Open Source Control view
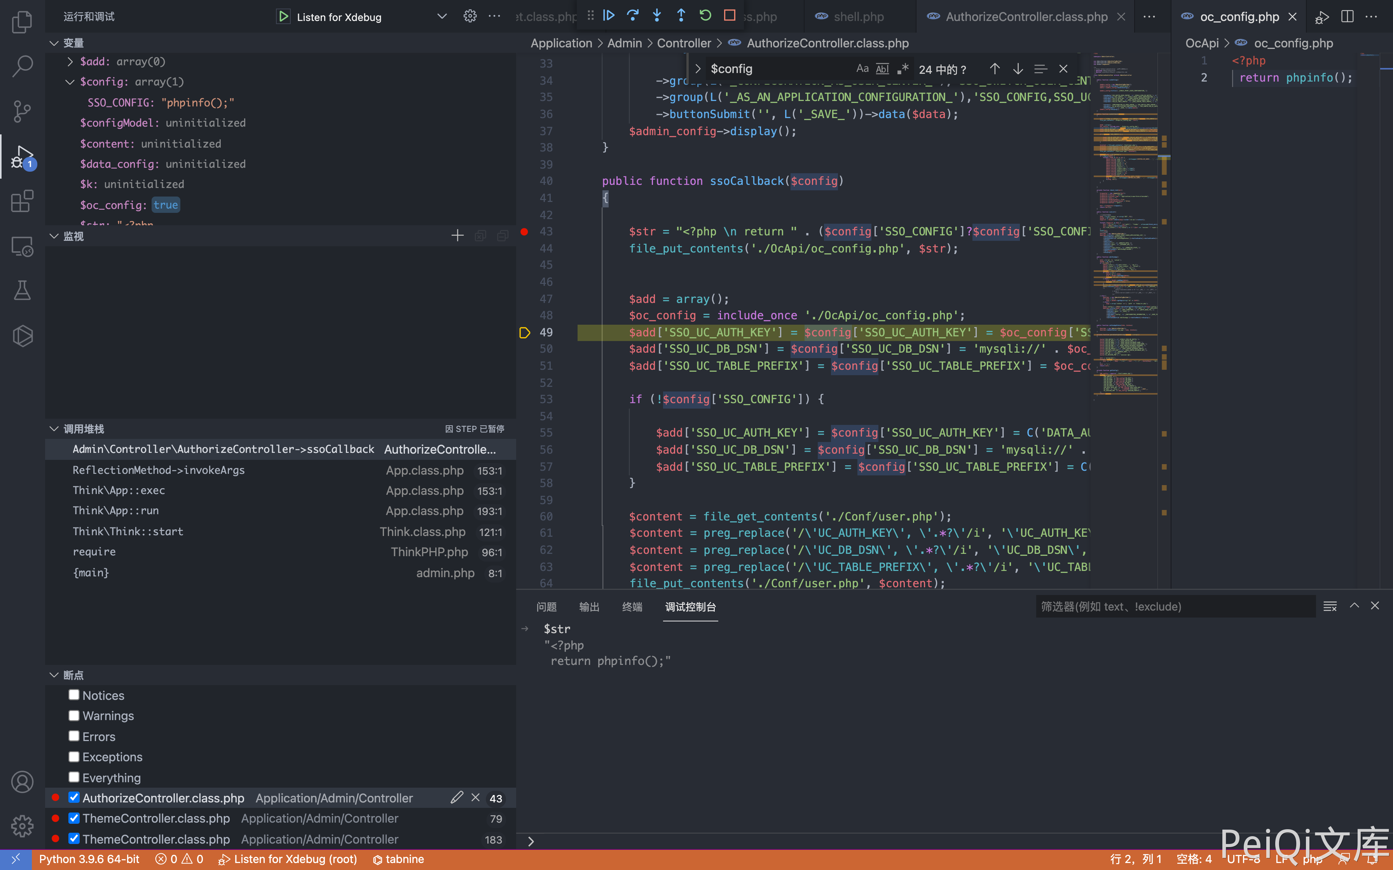The image size is (1393, 870). click(22, 111)
